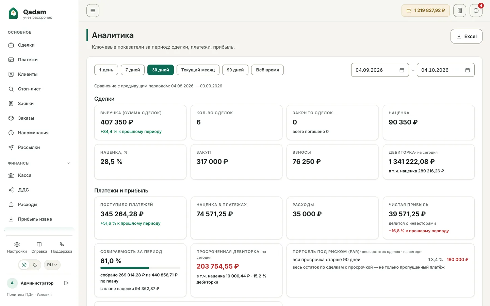Export analytics to Excel
490x306 pixels.
466,36
